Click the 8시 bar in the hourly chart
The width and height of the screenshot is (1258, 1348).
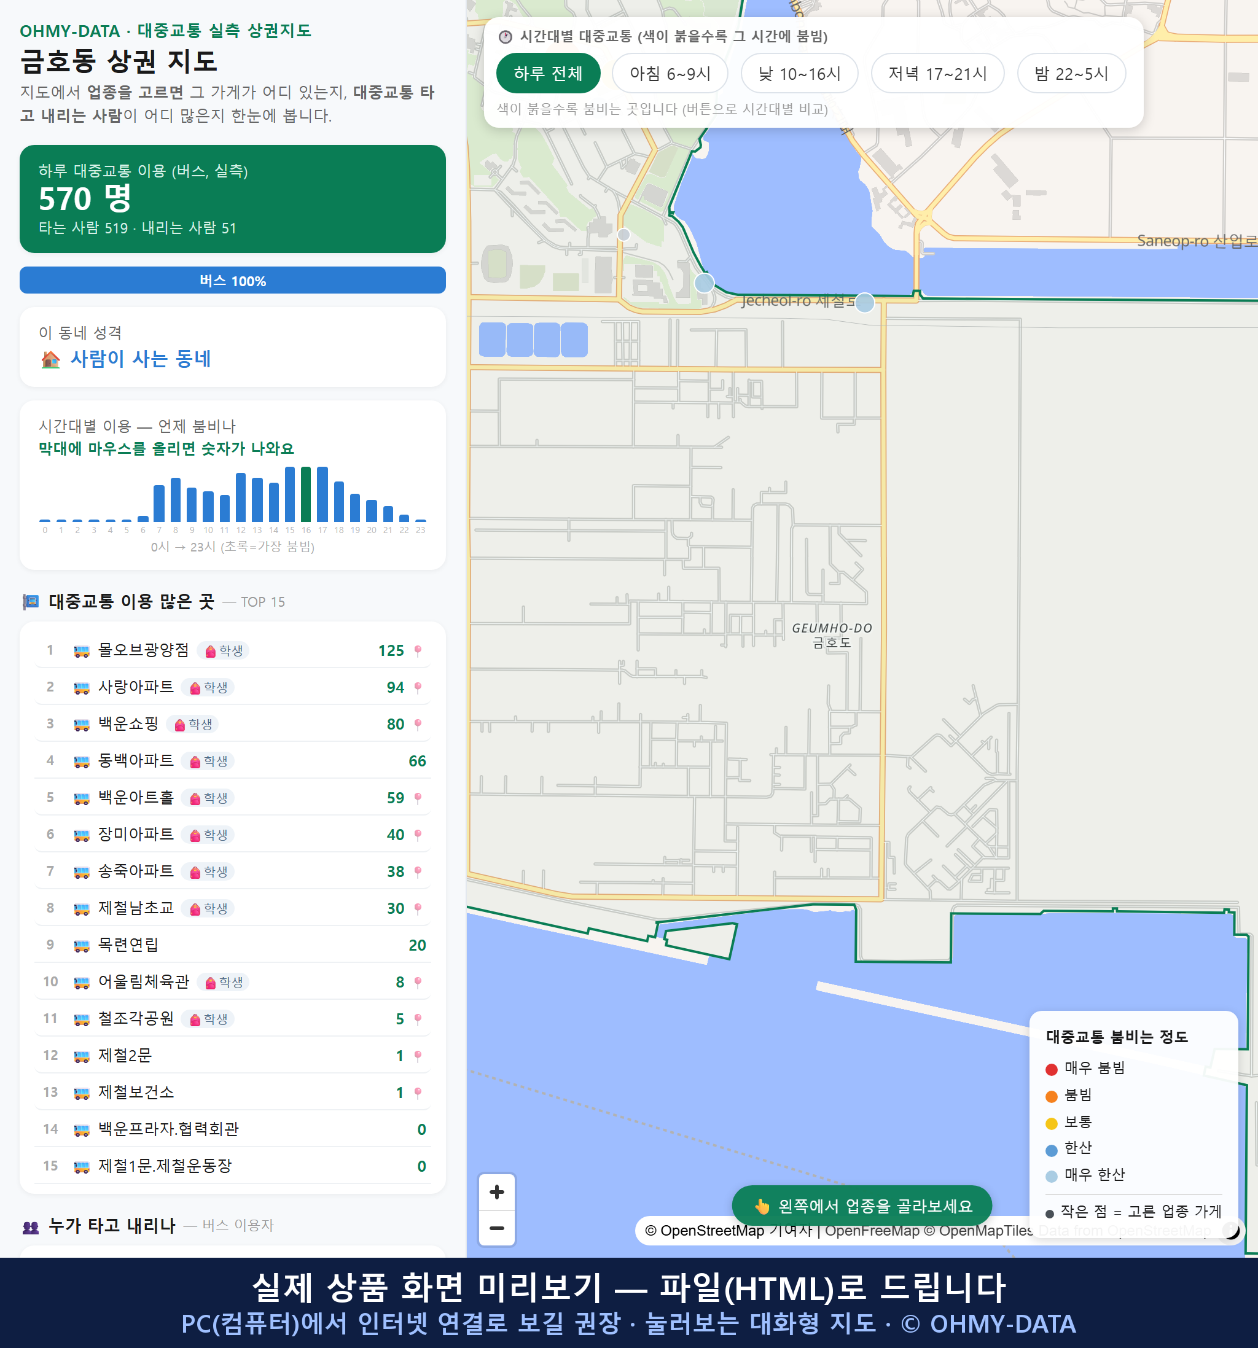click(176, 500)
